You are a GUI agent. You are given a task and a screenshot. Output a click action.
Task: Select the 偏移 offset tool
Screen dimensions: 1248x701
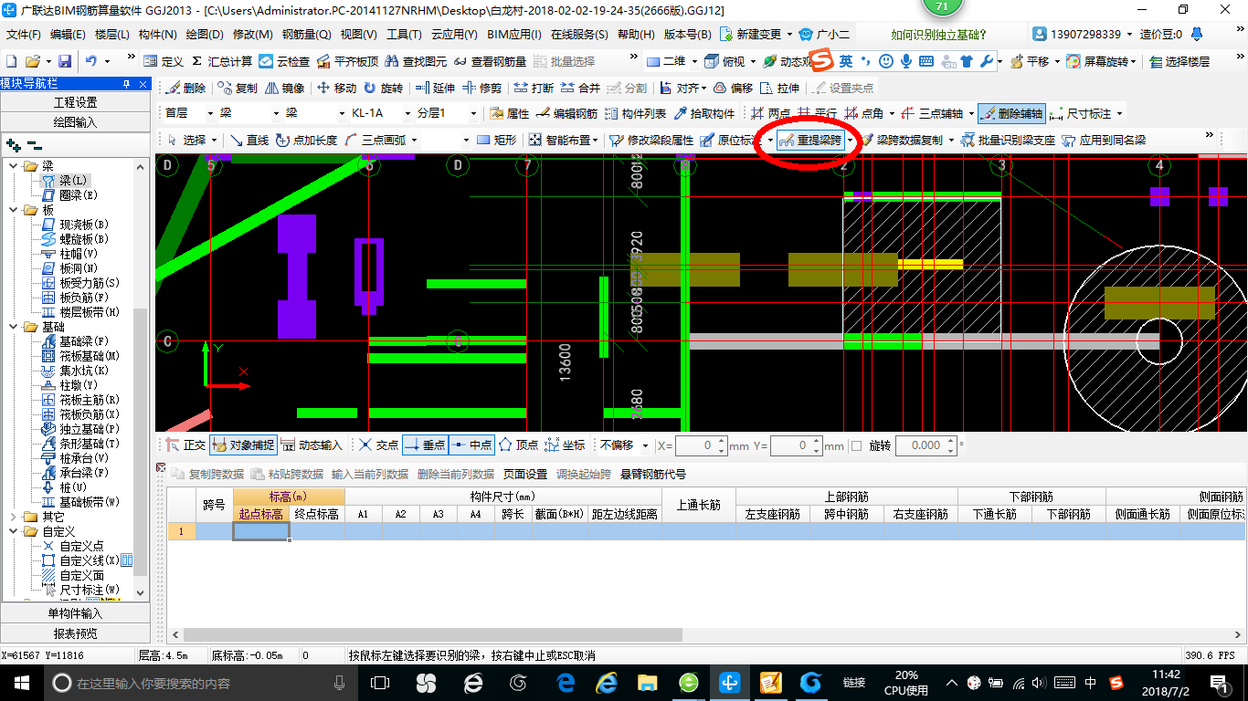(x=733, y=89)
